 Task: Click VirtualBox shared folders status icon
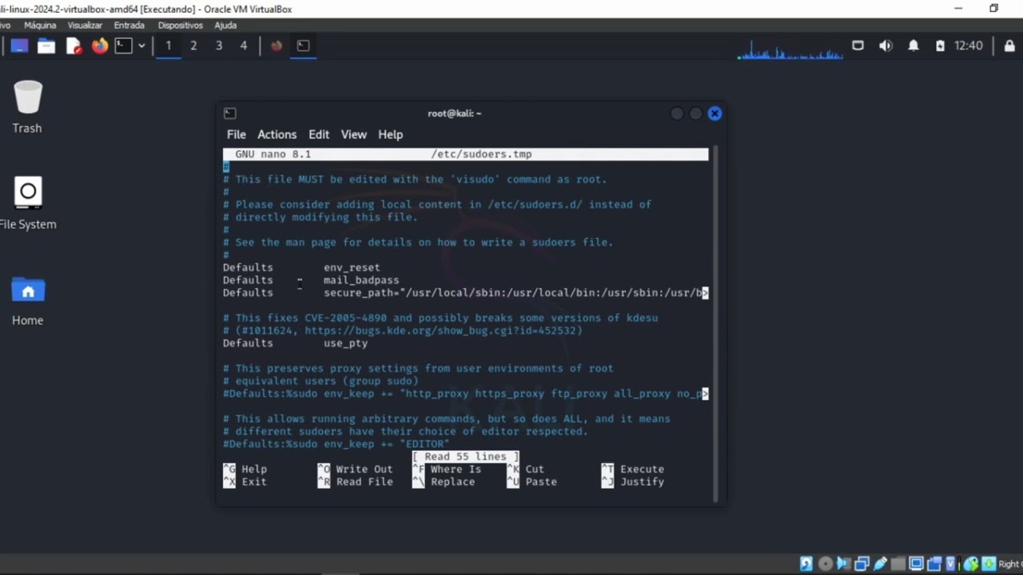point(898,564)
